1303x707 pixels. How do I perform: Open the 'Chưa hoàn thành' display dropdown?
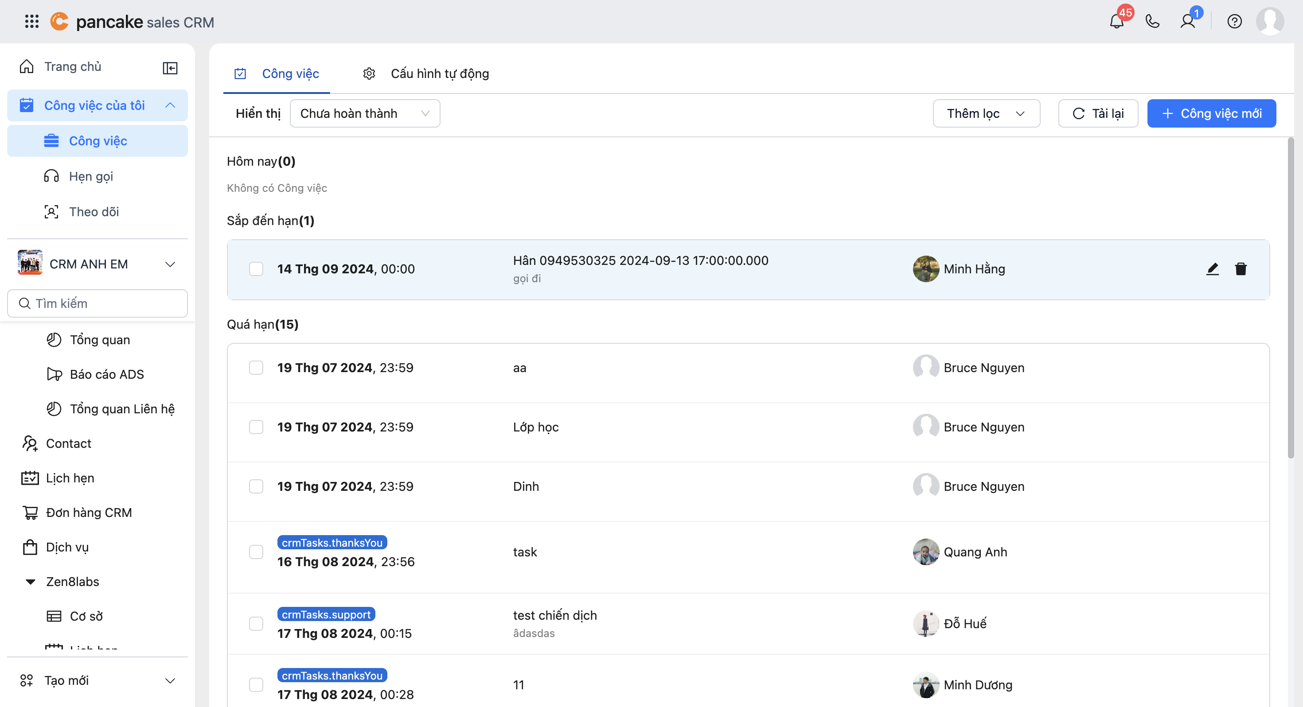(365, 113)
